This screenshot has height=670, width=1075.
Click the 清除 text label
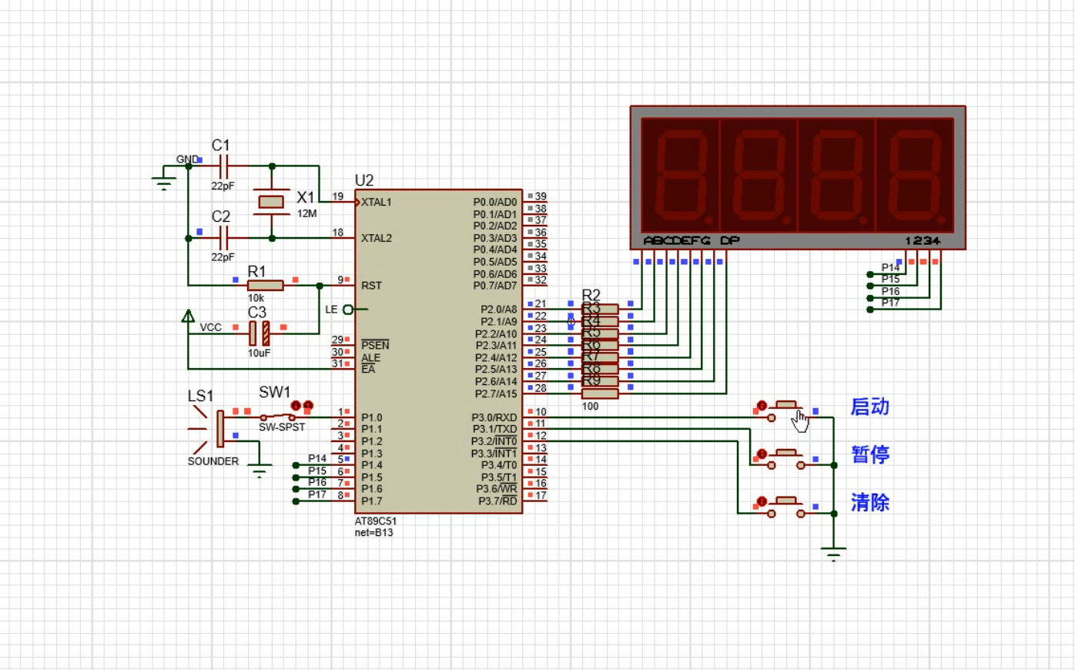[x=870, y=503]
